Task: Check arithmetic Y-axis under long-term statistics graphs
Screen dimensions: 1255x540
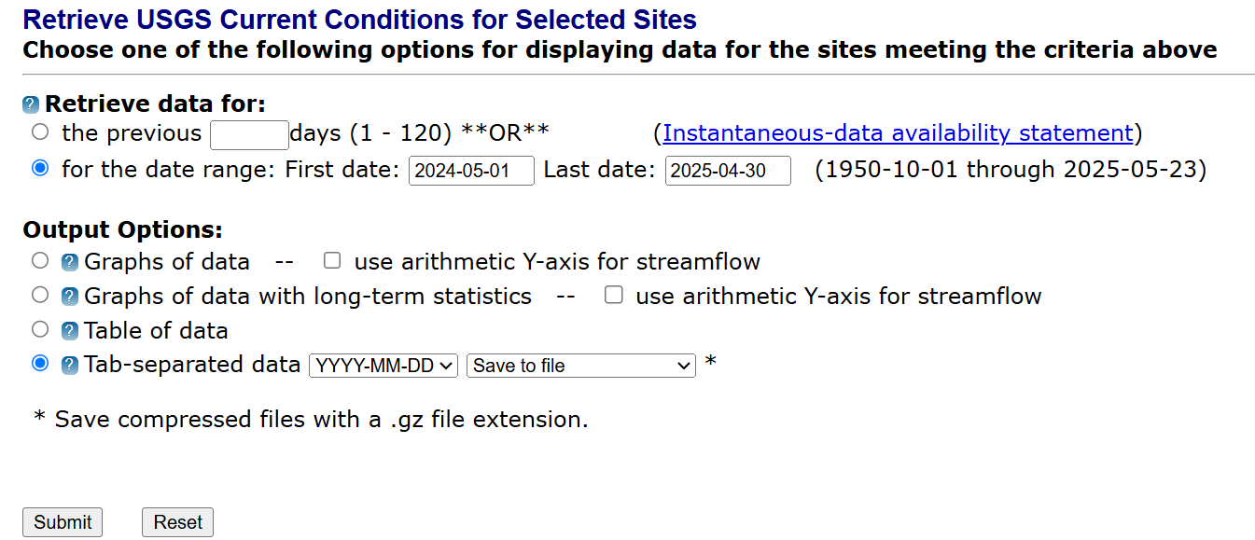Action: (613, 295)
